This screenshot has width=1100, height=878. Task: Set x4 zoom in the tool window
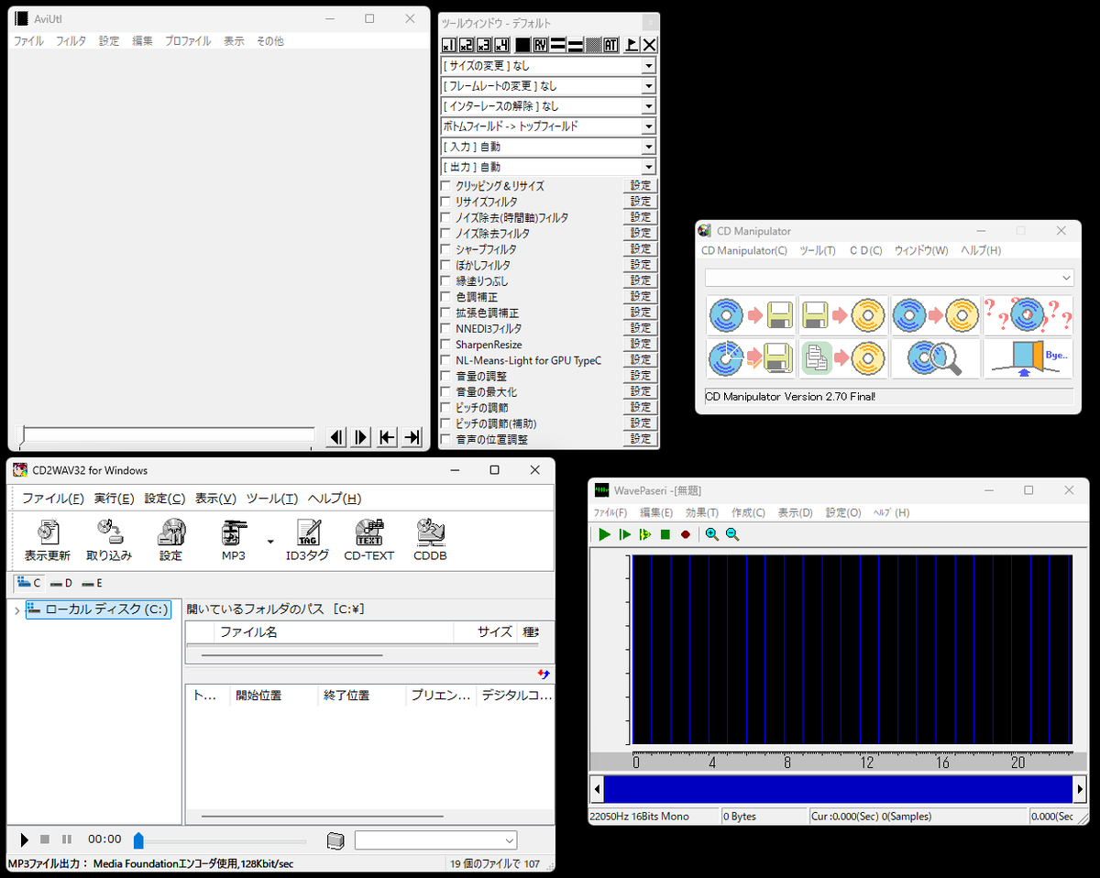point(501,45)
